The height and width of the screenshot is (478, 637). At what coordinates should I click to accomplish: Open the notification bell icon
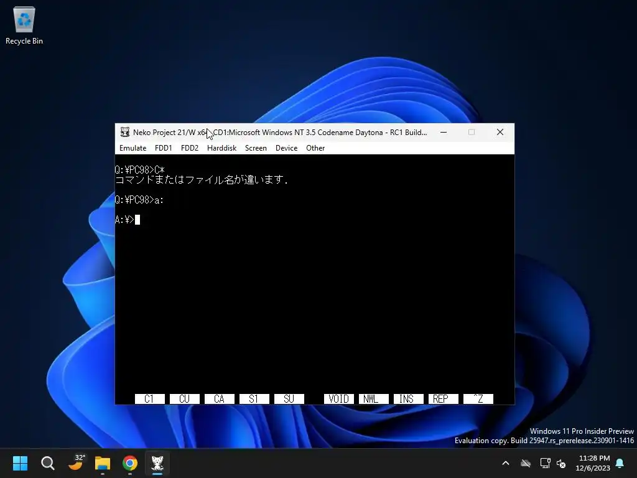click(x=620, y=463)
